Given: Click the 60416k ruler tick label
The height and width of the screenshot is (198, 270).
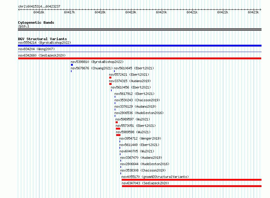Looking at the screenshot, I should coord(39,12).
